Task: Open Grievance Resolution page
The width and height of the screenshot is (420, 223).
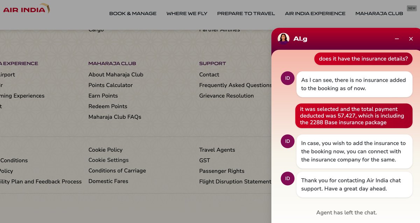Action: [226, 96]
